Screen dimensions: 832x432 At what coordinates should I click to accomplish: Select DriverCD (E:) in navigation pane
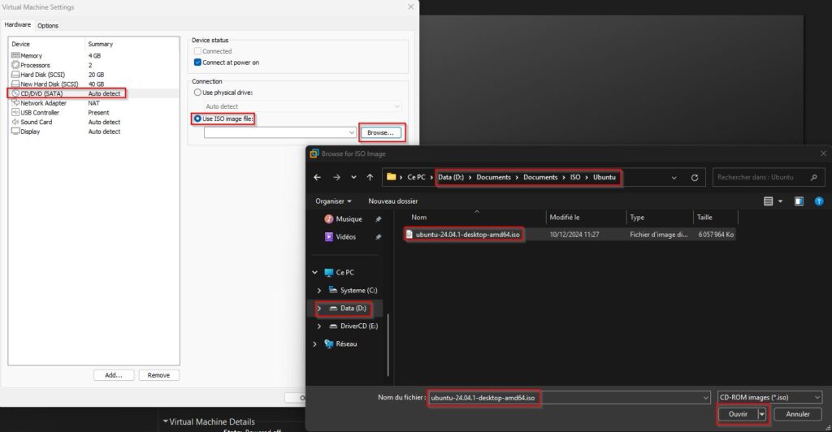point(353,326)
